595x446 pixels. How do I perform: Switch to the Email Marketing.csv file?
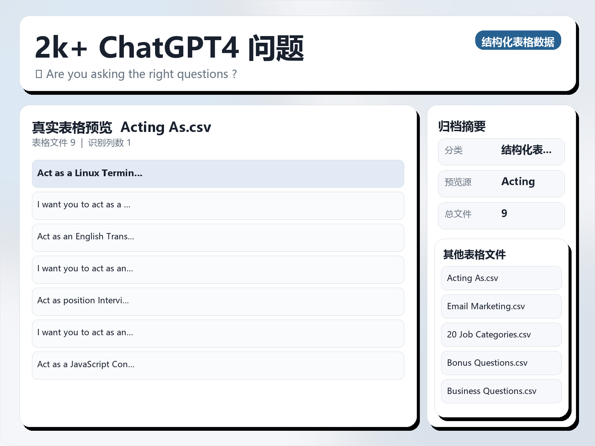pyautogui.click(x=501, y=306)
